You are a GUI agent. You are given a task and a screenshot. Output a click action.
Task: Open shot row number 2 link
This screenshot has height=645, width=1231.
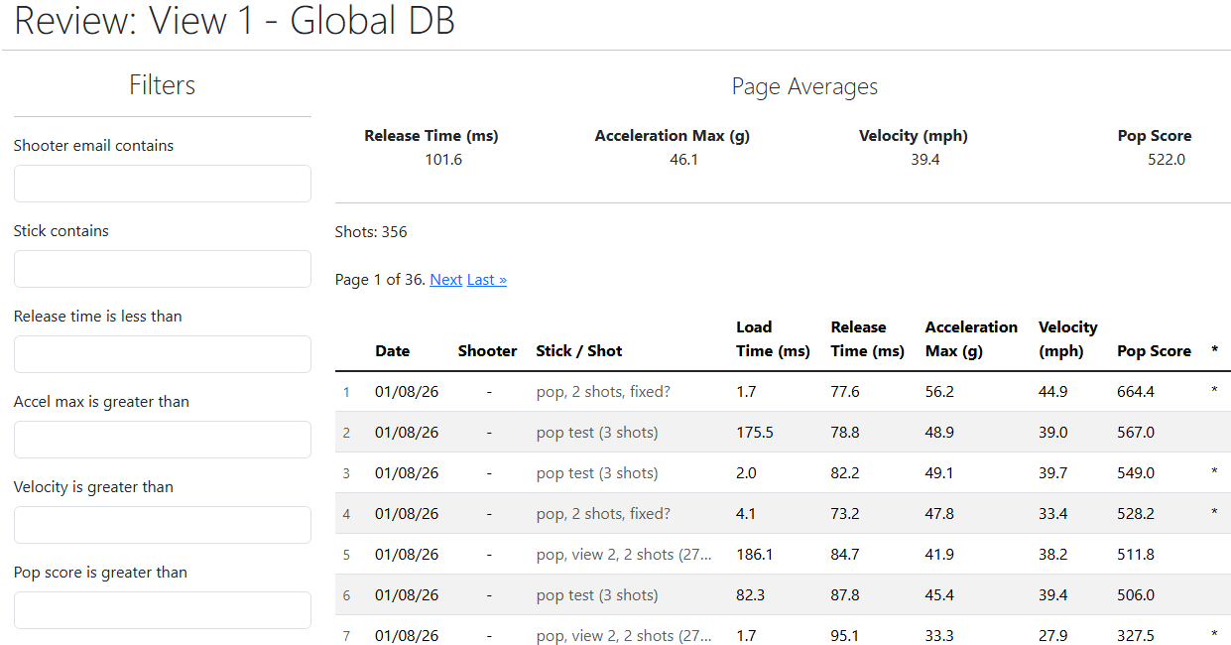pos(346,433)
